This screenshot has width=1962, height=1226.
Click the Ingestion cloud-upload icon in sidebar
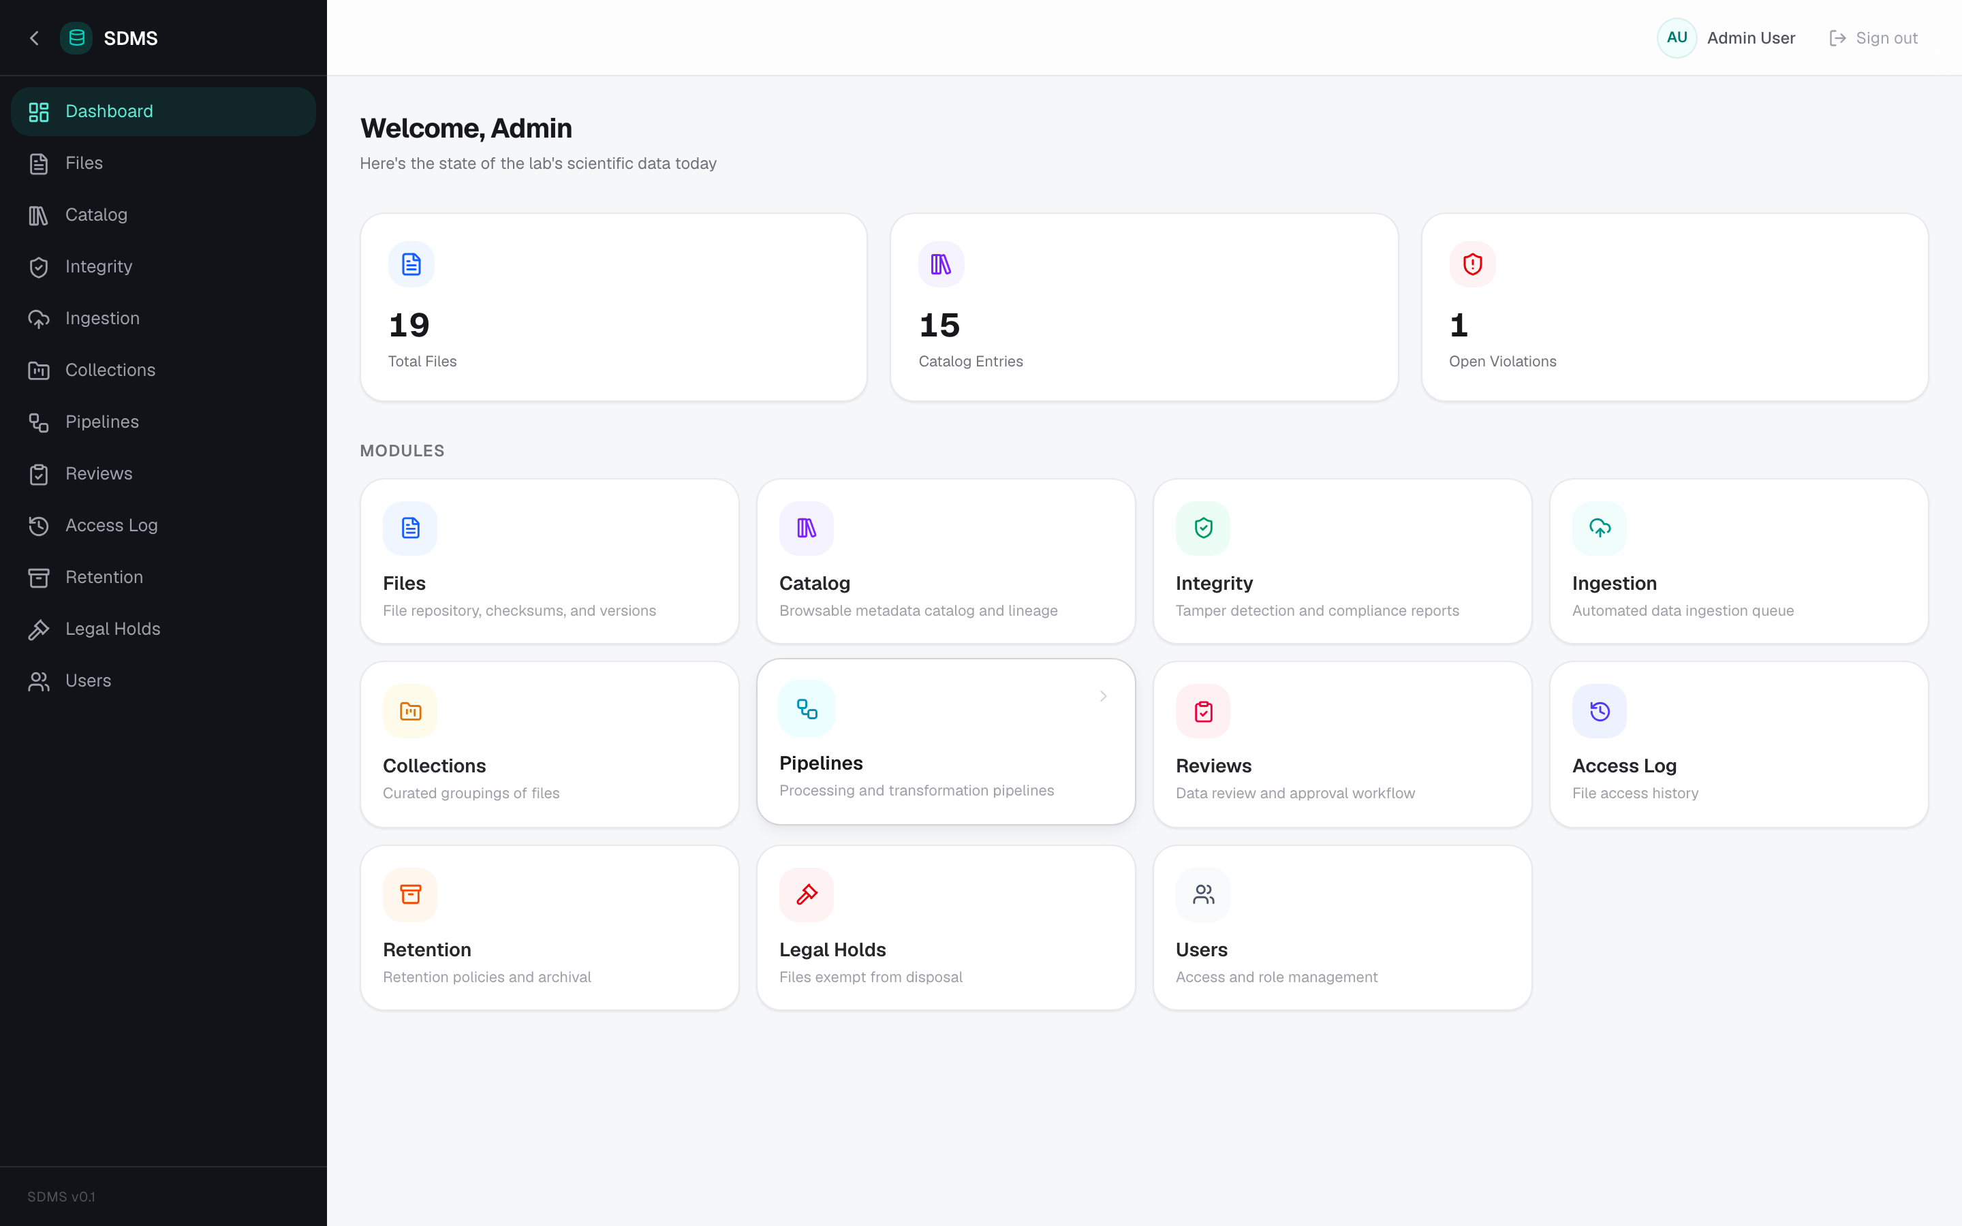tap(38, 319)
